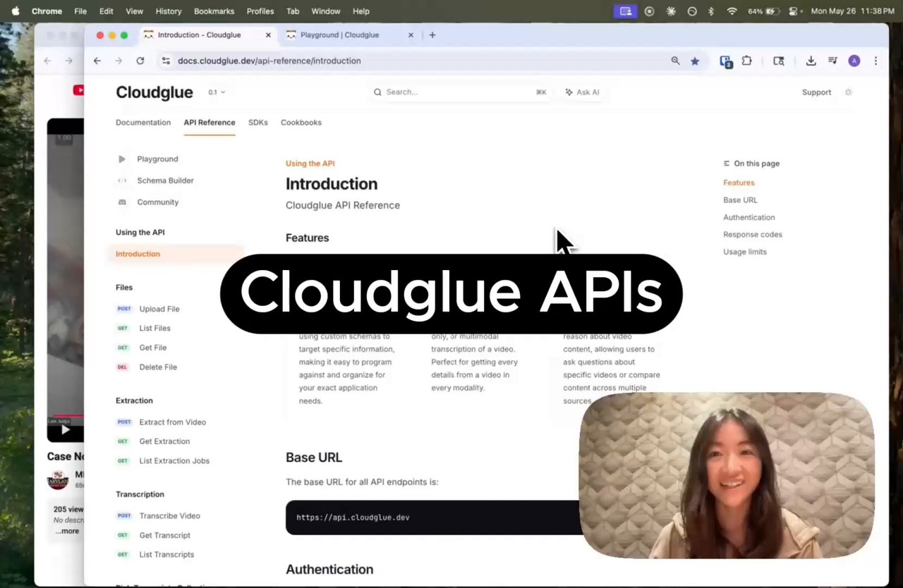Screen dimensions: 903x588
Task: Open the Wi-Fi status menu icon
Action: coord(732,11)
